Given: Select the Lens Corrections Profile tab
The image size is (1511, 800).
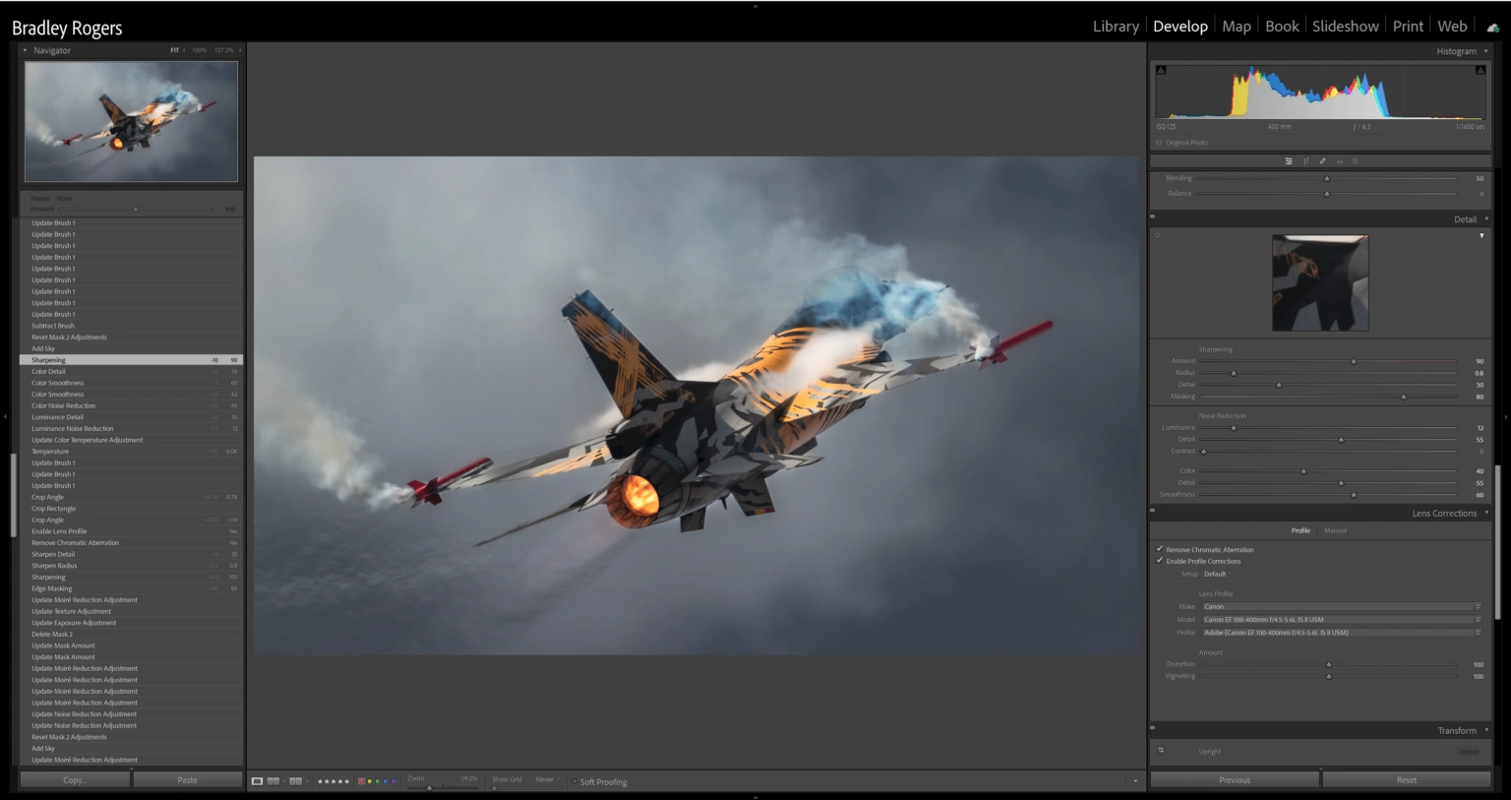Looking at the screenshot, I should click(x=1300, y=530).
